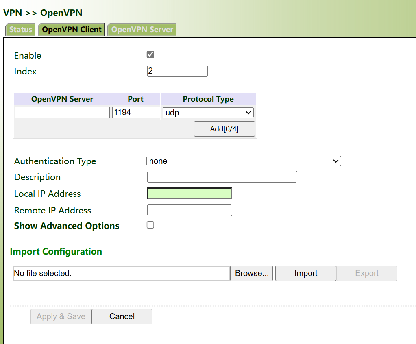The width and height of the screenshot is (416, 344).
Task: Uncheck the Enable checkbox
Action: [150, 54]
